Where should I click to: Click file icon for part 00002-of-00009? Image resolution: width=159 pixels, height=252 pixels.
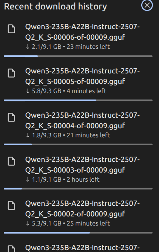click(x=11, y=205)
